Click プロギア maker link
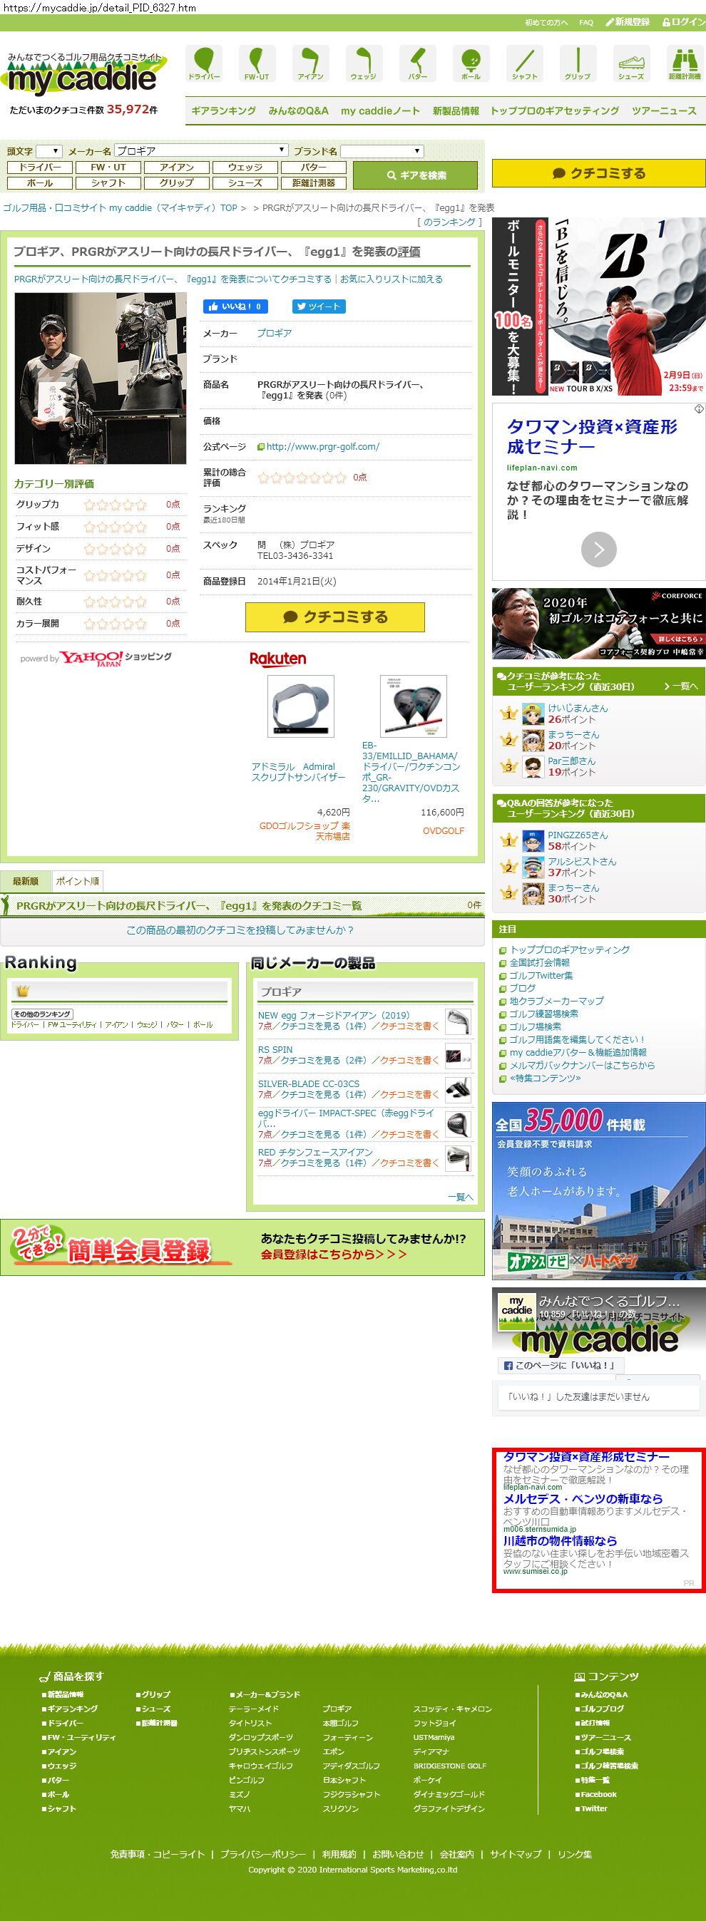The image size is (706, 1921). [x=274, y=334]
